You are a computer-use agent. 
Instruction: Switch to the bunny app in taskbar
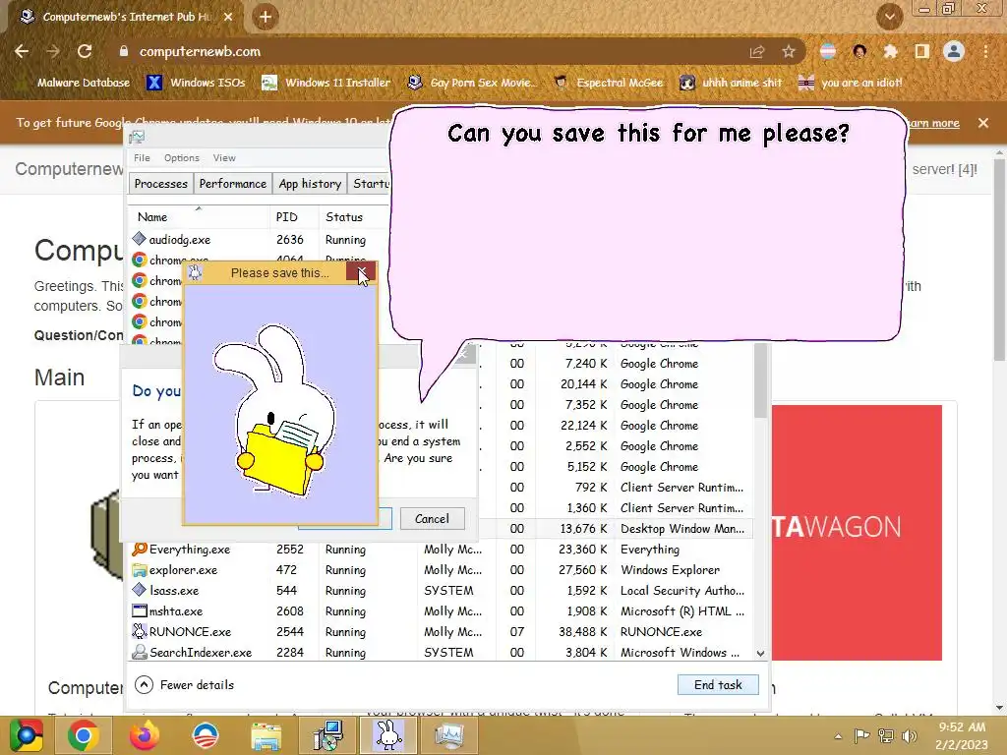(388, 735)
